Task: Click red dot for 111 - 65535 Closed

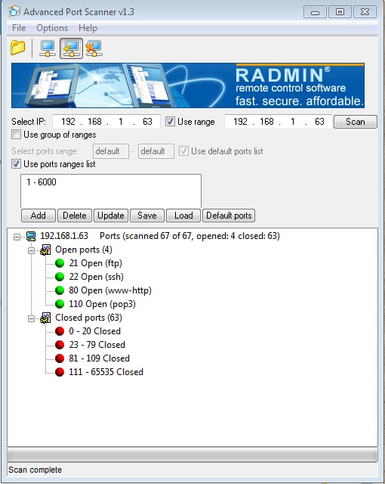Action: click(60, 372)
